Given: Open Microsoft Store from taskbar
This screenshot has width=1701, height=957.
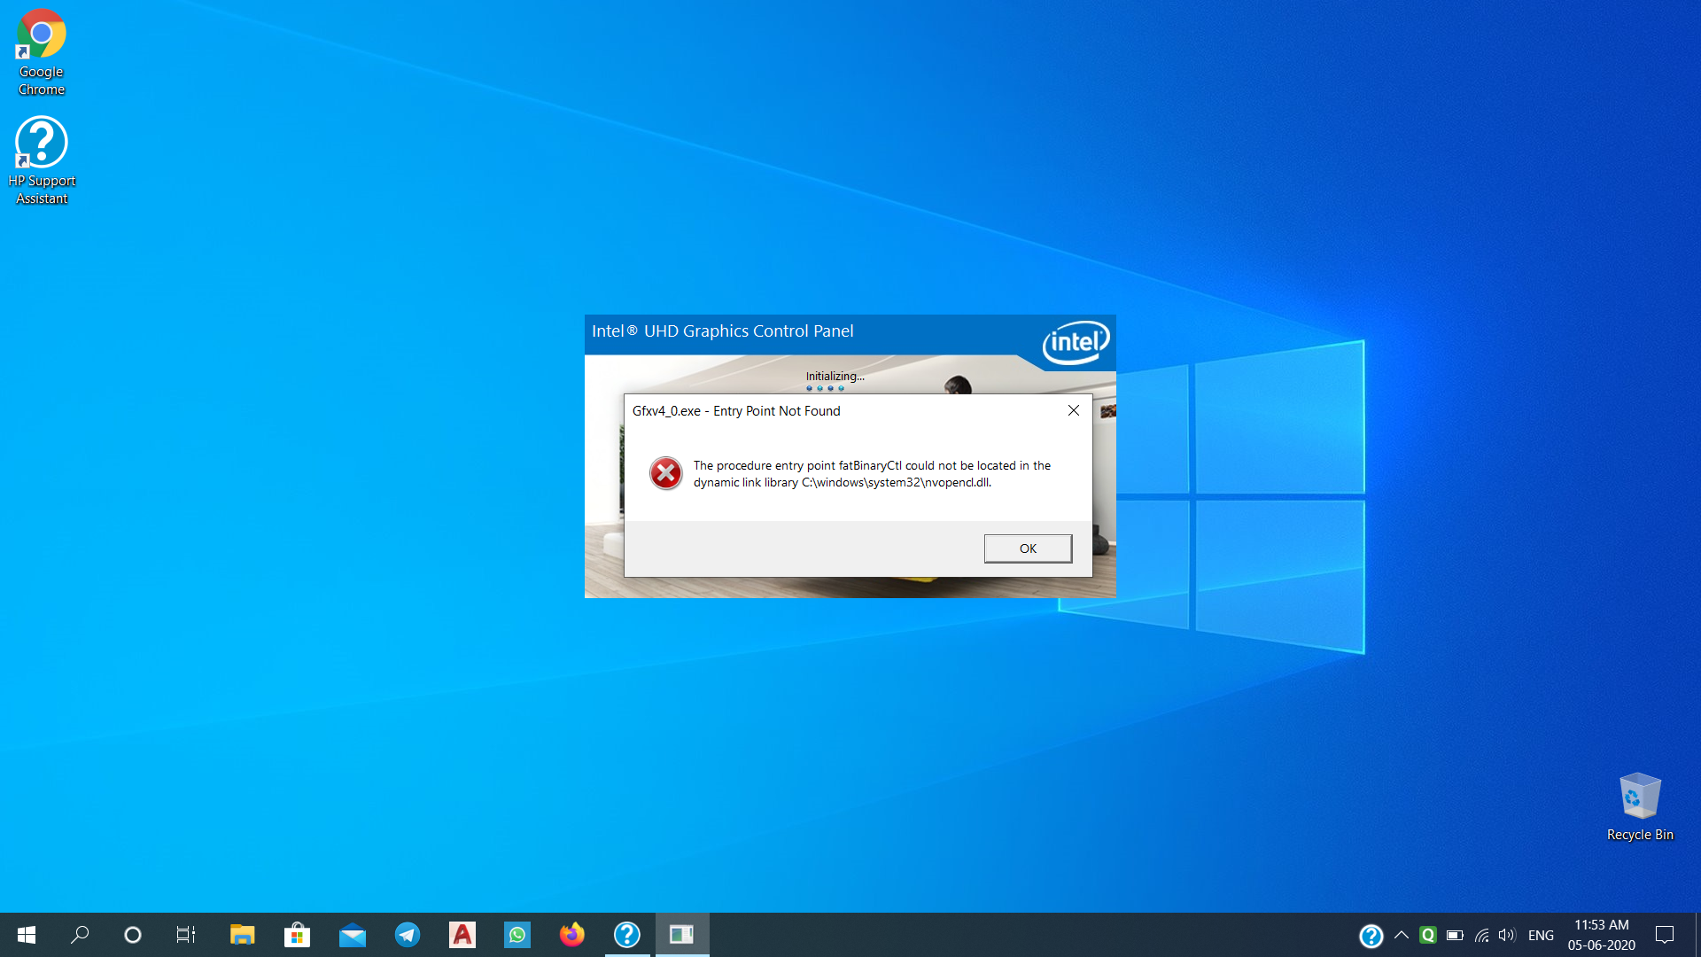Looking at the screenshot, I should 296,934.
